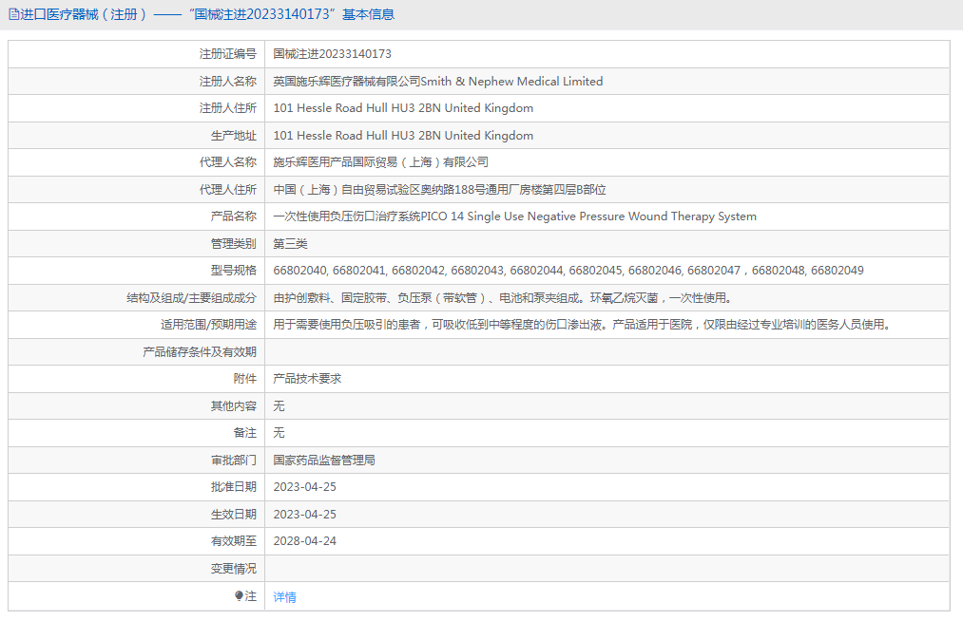Screen dimensions: 963x621
Task: Click the 注册人名称 label
Action: (228, 81)
